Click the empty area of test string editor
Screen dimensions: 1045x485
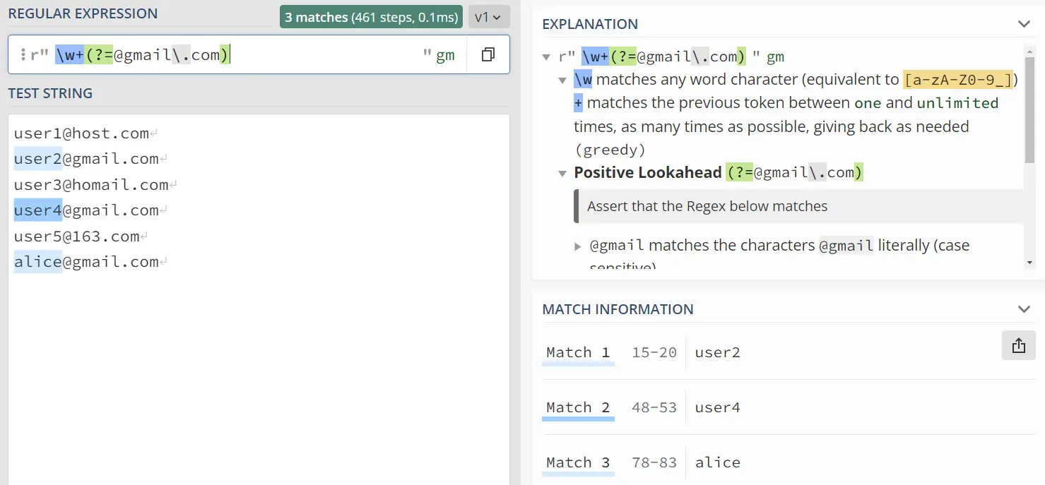pos(259,374)
